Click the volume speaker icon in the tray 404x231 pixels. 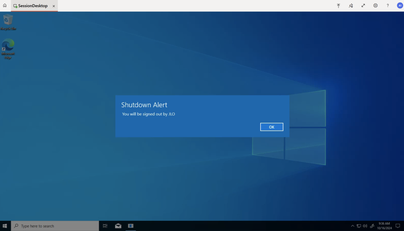coord(365,226)
